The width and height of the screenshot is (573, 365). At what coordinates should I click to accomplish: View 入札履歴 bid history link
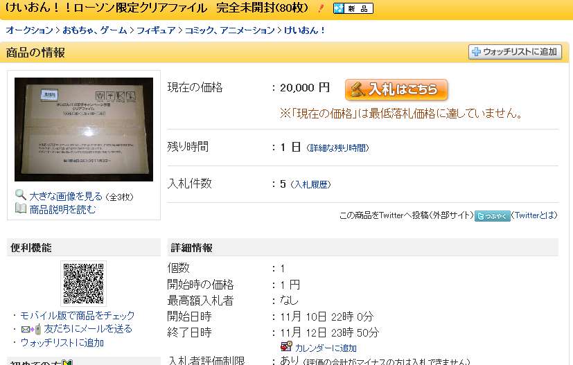[x=310, y=184]
